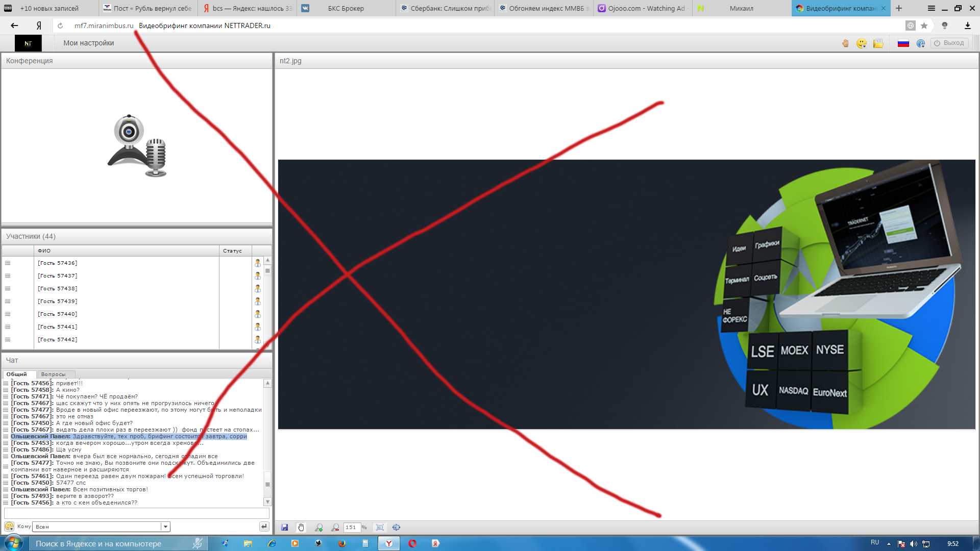
Task: Open Windows Explorer from the taskbar
Action: [248, 543]
